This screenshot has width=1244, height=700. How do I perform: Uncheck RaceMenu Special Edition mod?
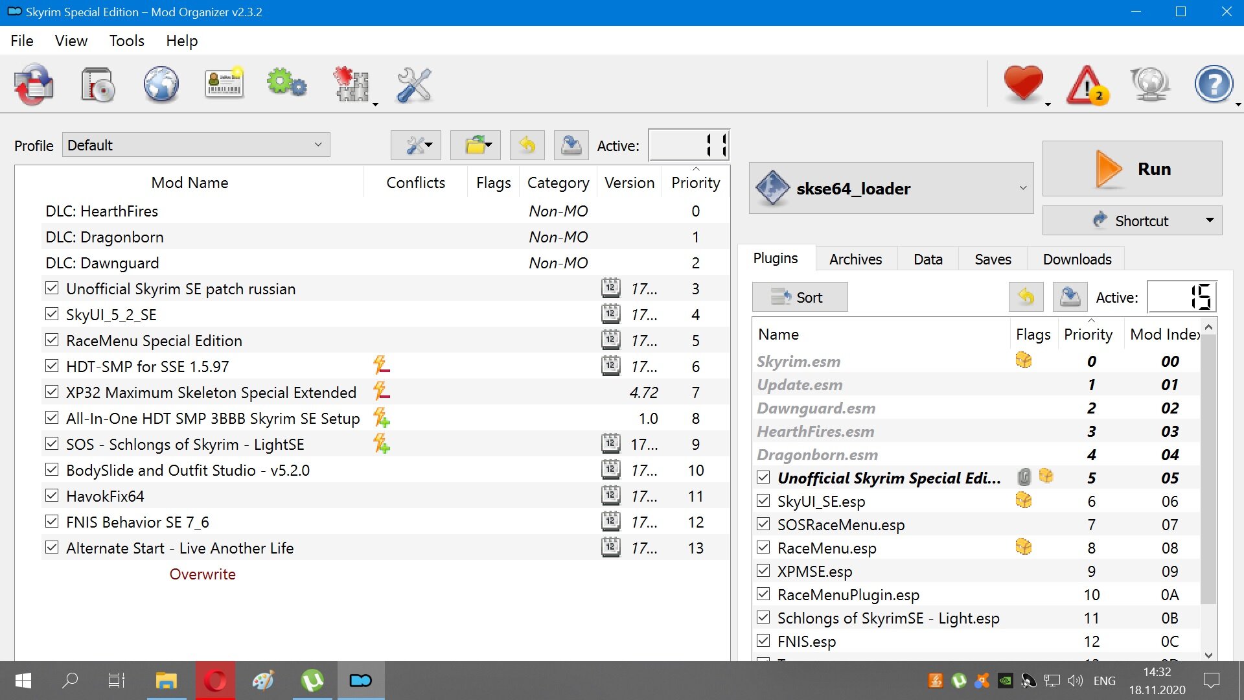click(x=52, y=340)
